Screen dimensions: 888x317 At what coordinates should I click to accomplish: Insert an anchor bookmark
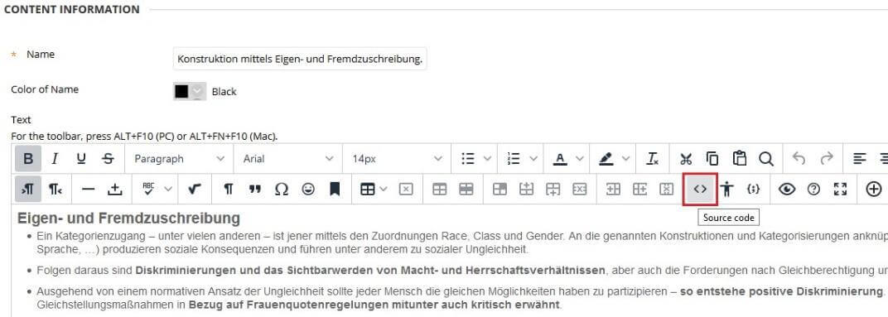click(335, 190)
